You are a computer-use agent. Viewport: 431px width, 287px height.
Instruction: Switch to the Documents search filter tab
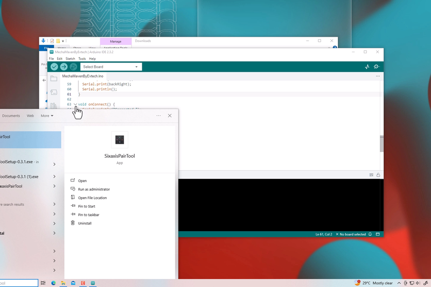coord(11,116)
